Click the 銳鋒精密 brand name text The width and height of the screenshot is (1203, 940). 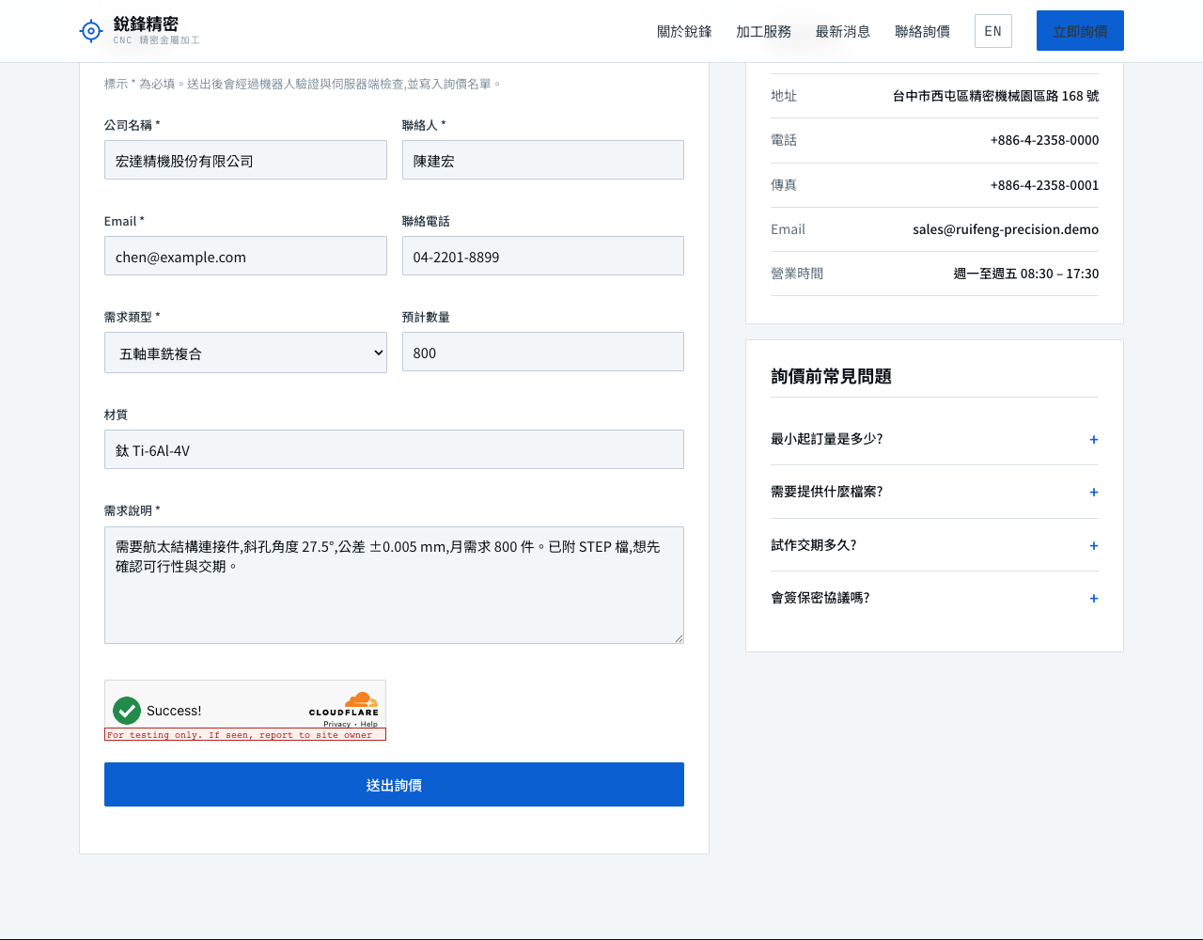146,23
